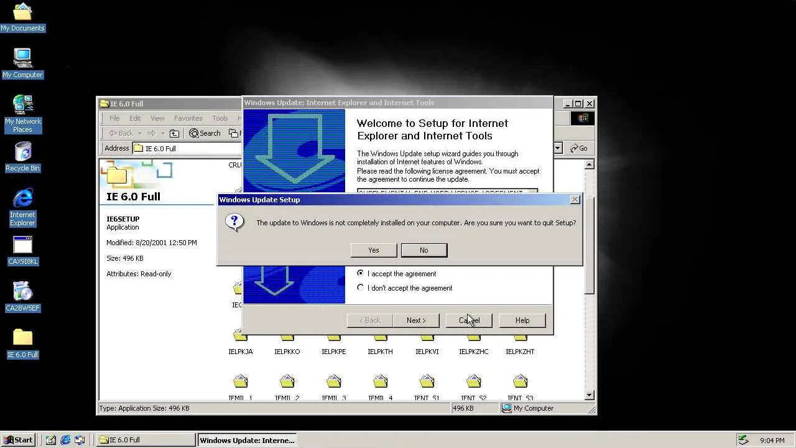The image size is (796, 448).
Task: Open the Start menu
Action: 18,440
